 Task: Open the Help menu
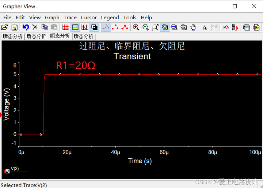146,17
